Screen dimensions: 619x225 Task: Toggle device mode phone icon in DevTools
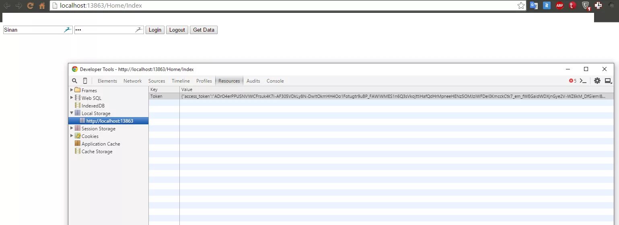85,81
